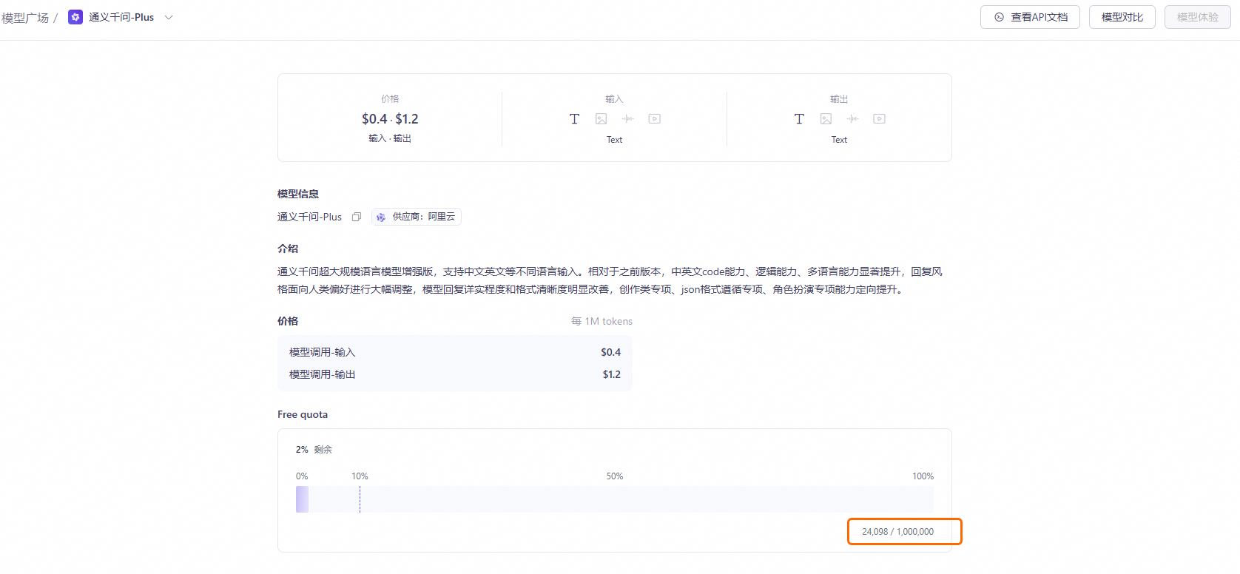Click the 模型对比 button
Viewport: 1240px width, 574px height.
1122,17
